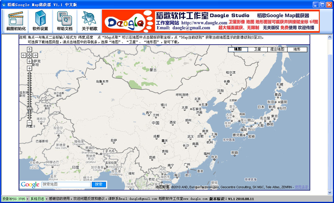Image resolution: width=334 pixels, height=203 pixels.
Task: Click the vertical scrollbar up arrow
Action: pyautogui.click(x=330, y=37)
